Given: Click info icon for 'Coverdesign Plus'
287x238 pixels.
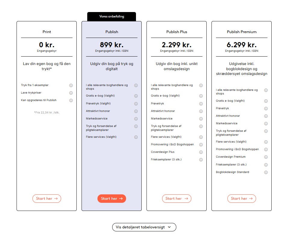Looking at the screenshot, I should point(201,152).
